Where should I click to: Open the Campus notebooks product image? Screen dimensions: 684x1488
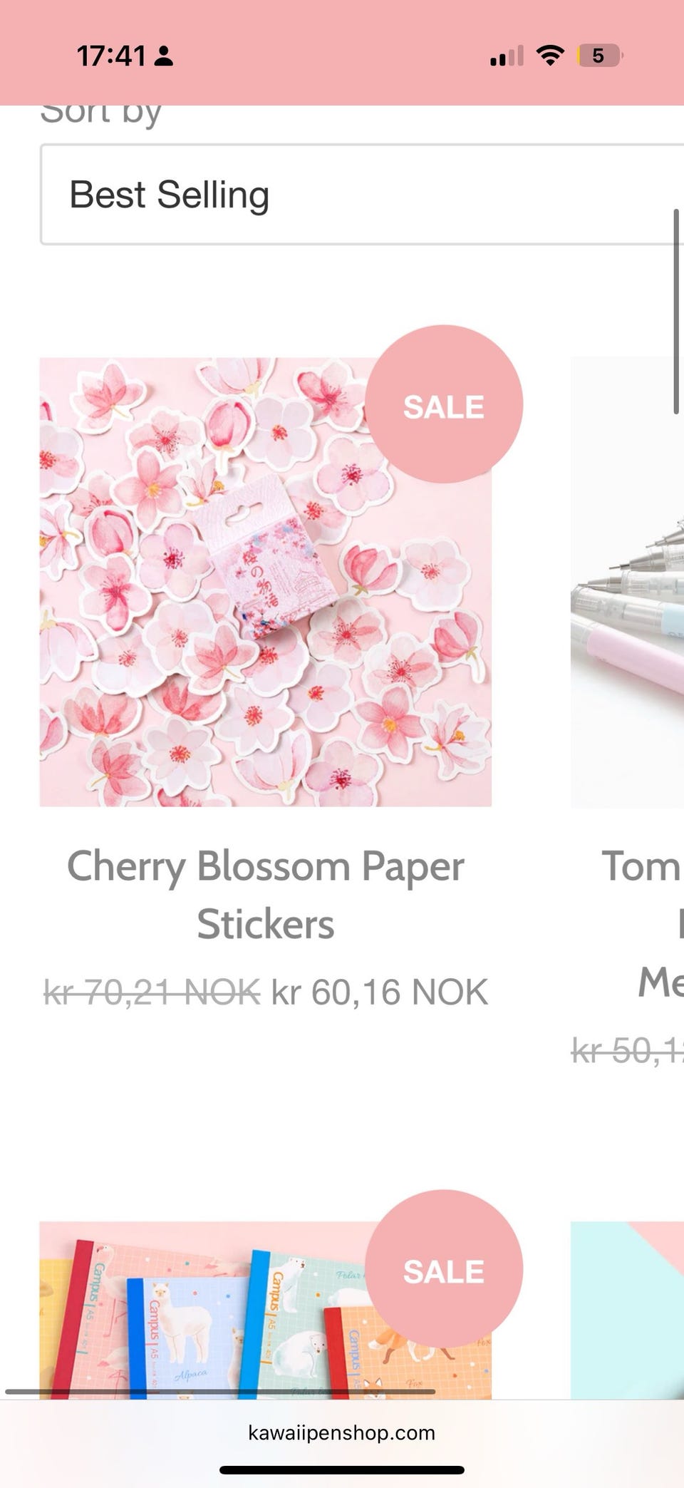click(265, 1310)
